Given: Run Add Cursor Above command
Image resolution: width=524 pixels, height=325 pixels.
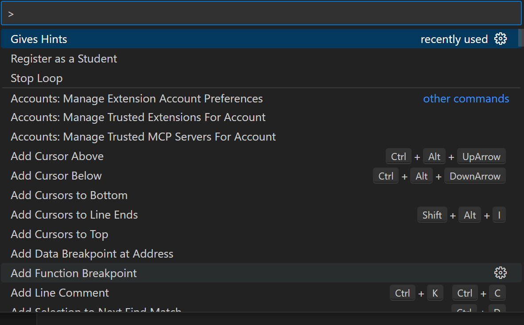Looking at the screenshot, I should point(57,157).
